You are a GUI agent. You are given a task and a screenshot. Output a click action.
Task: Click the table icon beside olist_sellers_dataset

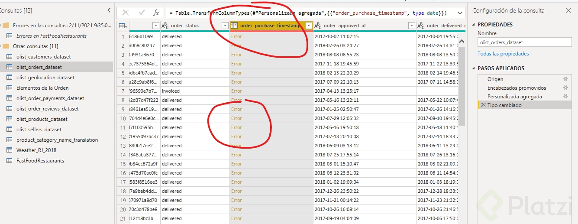10,130
